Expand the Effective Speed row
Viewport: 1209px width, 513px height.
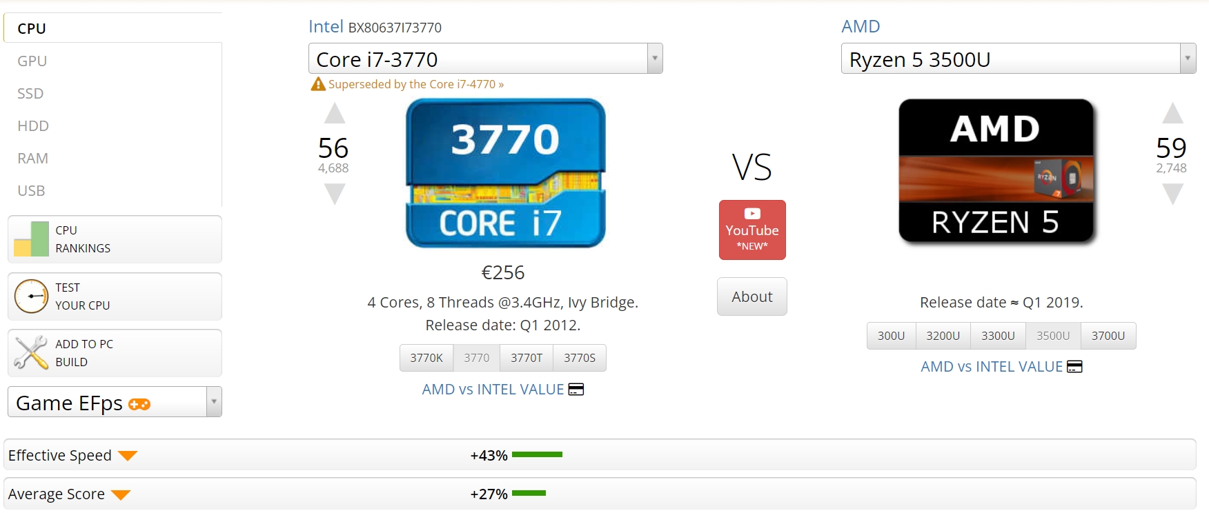600,455
